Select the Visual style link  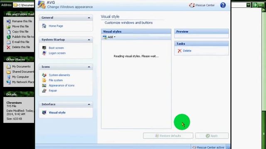(x=57, y=113)
